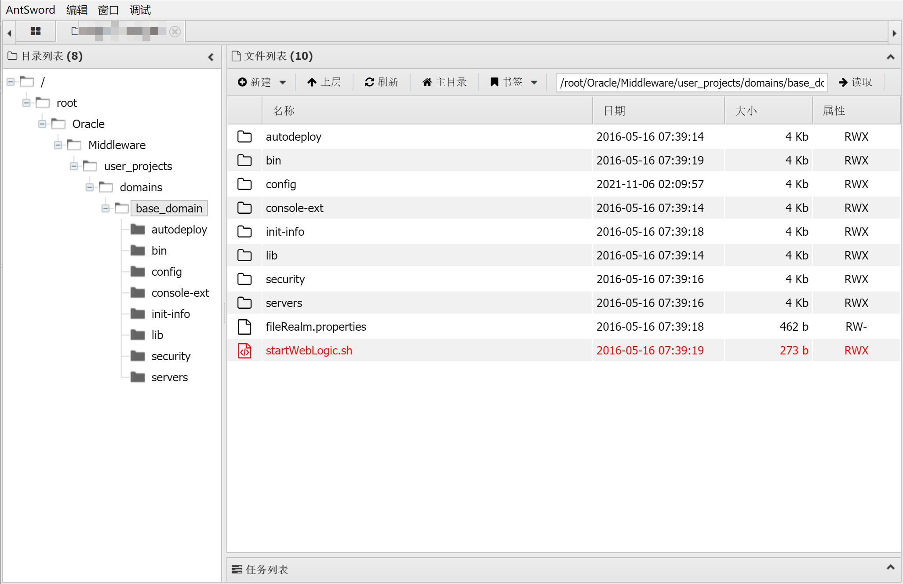This screenshot has height=584, width=903.
Task: Collapse the file list panel chevron
Action: [x=890, y=57]
